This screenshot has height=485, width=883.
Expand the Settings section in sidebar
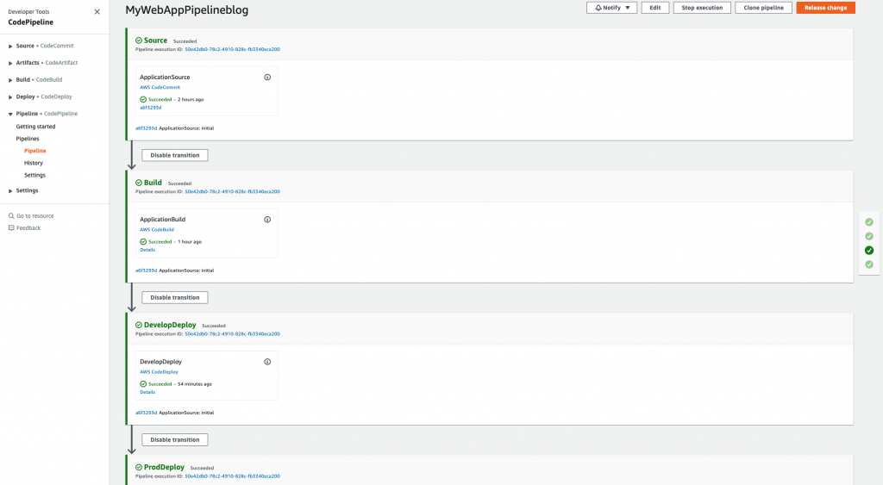pos(10,191)
